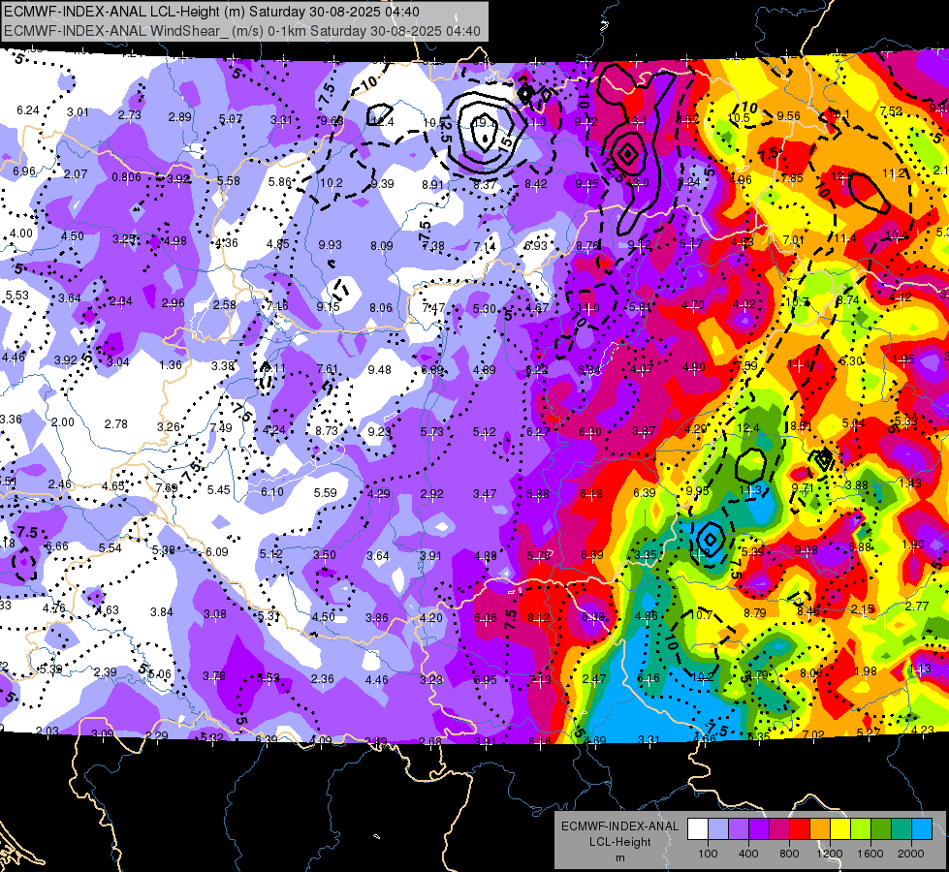Select the orange legend color swatch
This screenshot has width=949, height=872.
pos(819,829)
